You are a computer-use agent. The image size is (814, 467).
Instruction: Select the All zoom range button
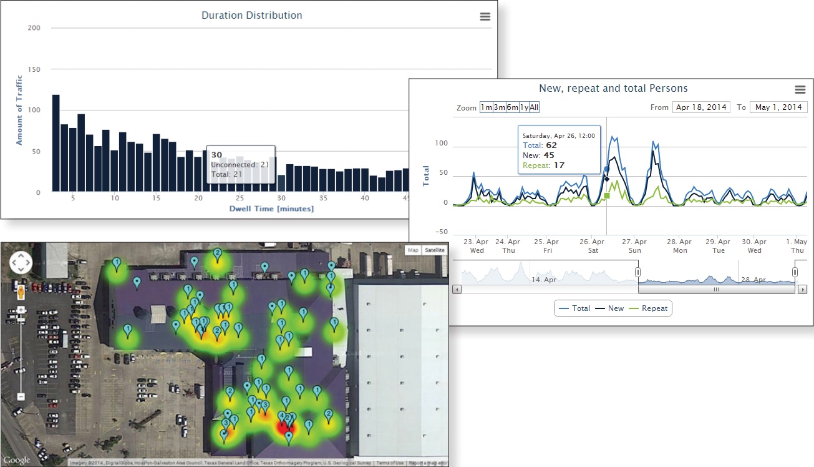534,107
